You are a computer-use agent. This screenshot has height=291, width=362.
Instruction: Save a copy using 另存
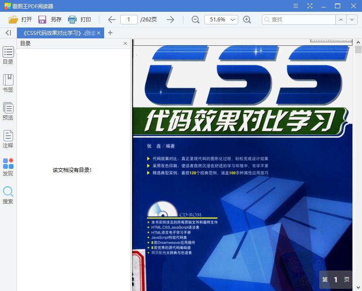(x=50, y=20)
